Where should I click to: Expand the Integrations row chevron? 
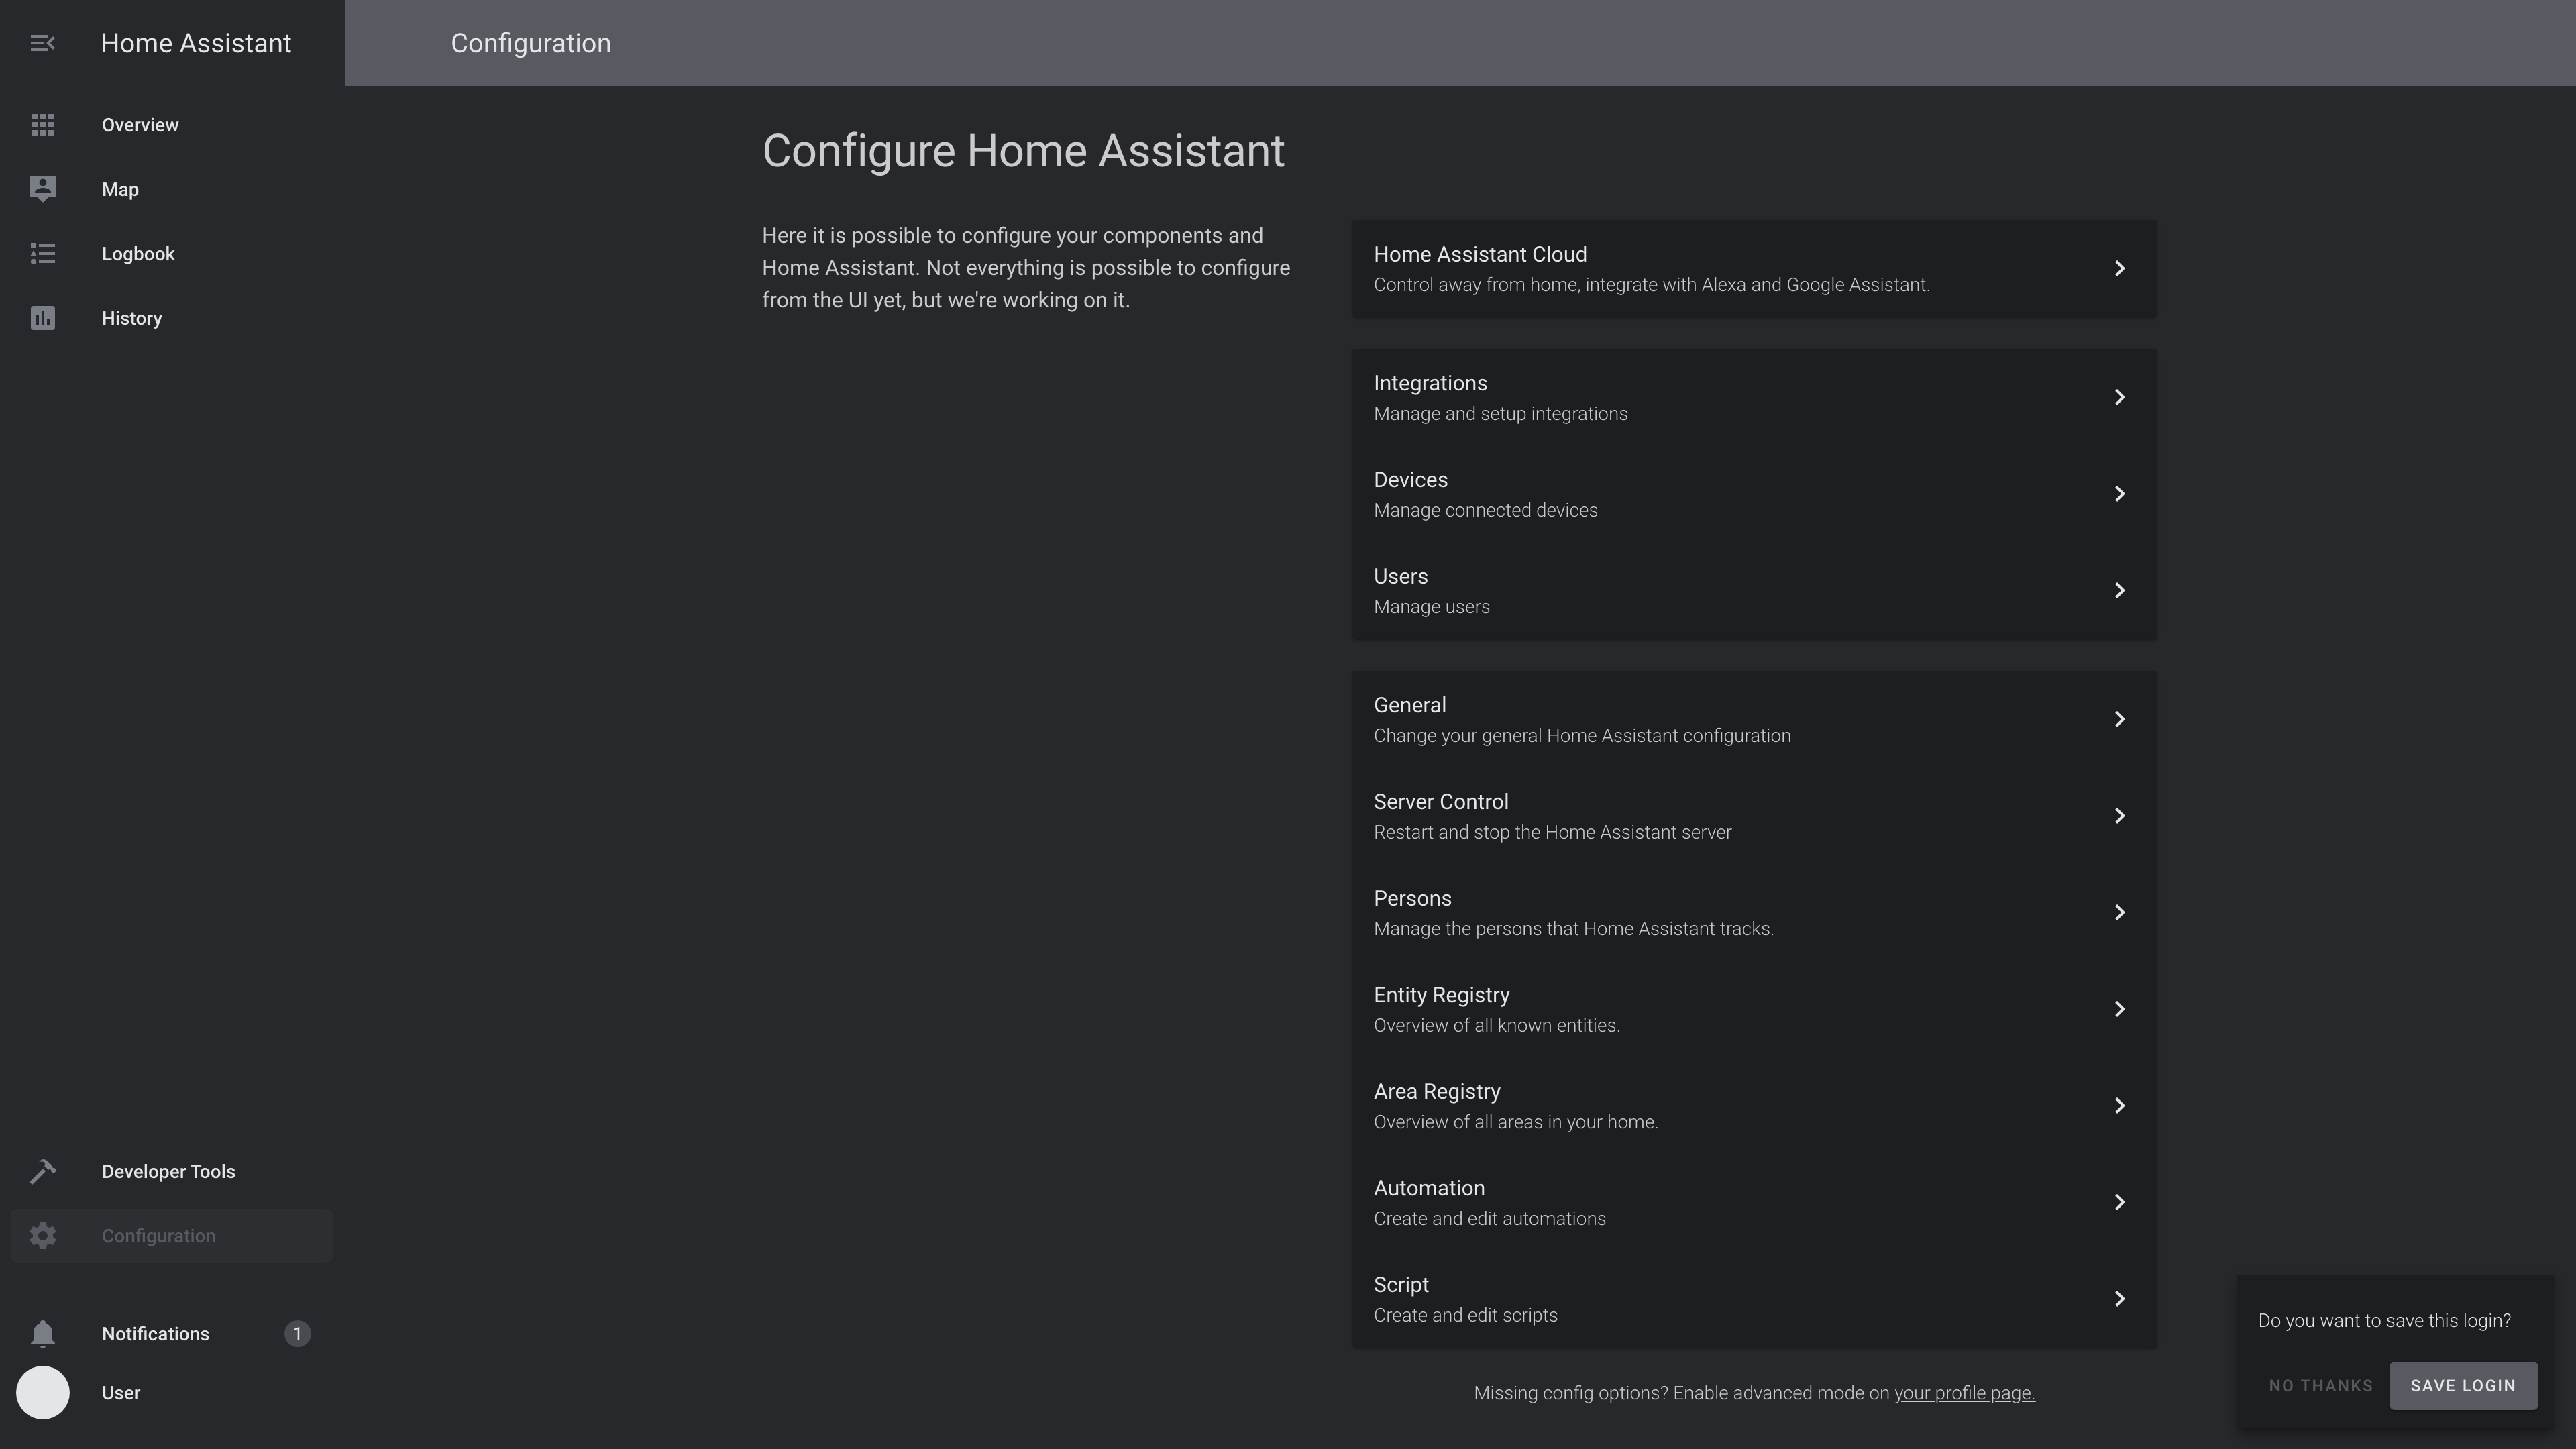click(x=2119, y=397)
